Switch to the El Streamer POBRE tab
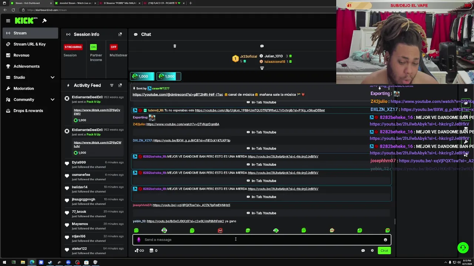 coord(119,3)
